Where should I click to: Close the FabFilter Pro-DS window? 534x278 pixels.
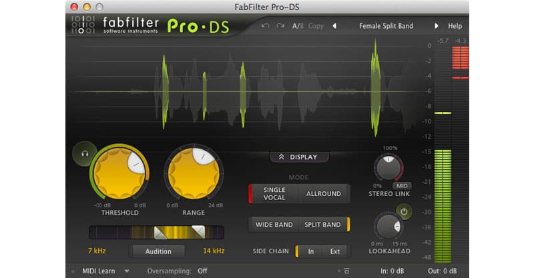(74, 7)
